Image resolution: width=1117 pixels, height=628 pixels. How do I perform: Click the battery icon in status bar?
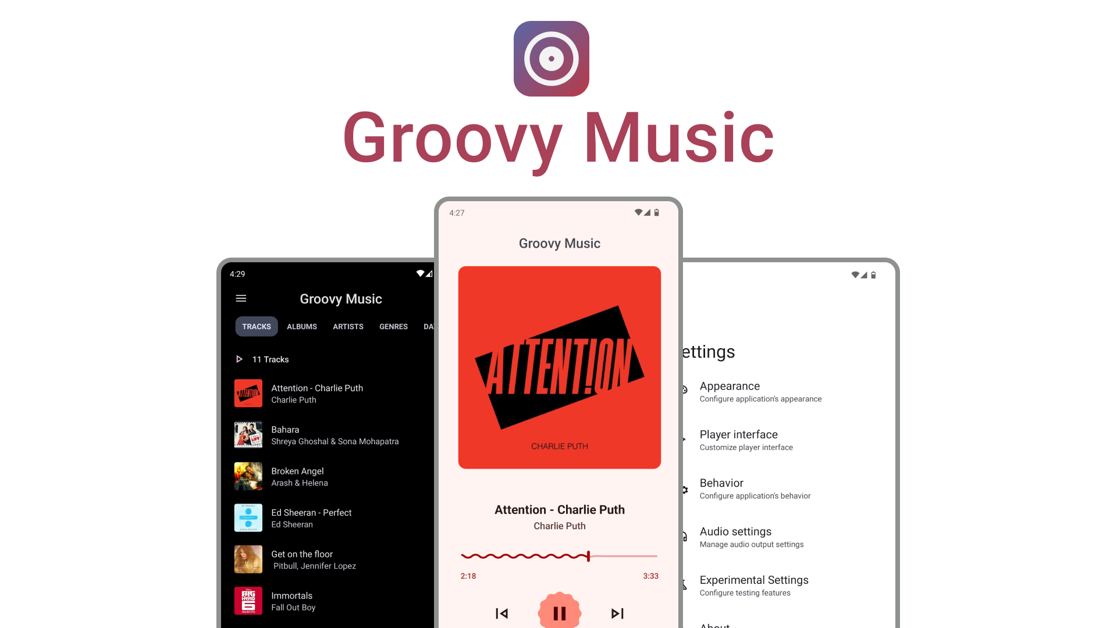point(657,212)
